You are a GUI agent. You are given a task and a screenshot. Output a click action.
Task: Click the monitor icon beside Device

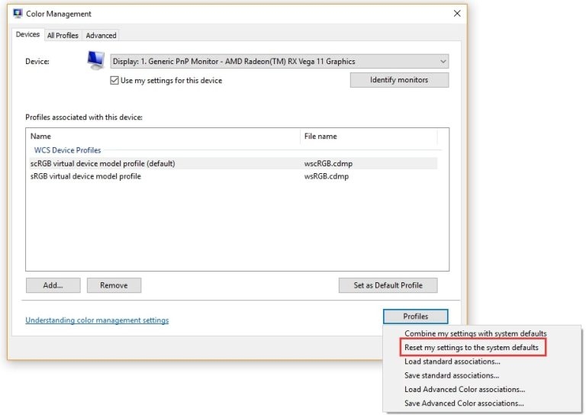pos(95,60)
